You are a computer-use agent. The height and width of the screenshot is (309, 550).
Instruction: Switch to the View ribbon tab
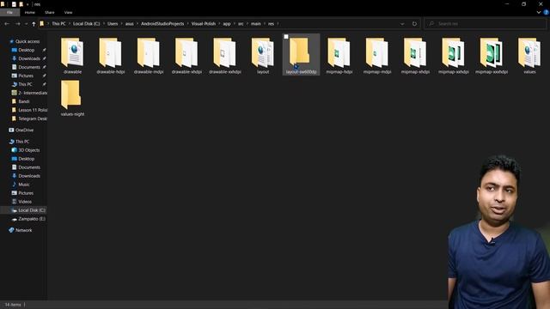68,12
